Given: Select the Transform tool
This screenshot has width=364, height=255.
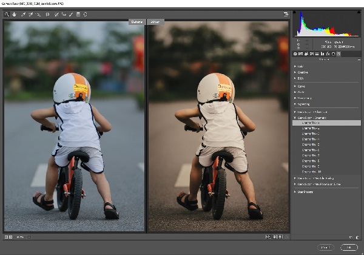Looking at the screenshot, I should tap(47, 15).
